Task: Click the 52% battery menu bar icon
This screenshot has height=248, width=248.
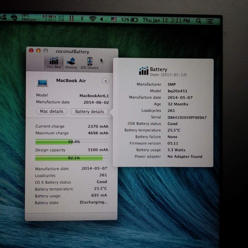Action: pos(130,20)
